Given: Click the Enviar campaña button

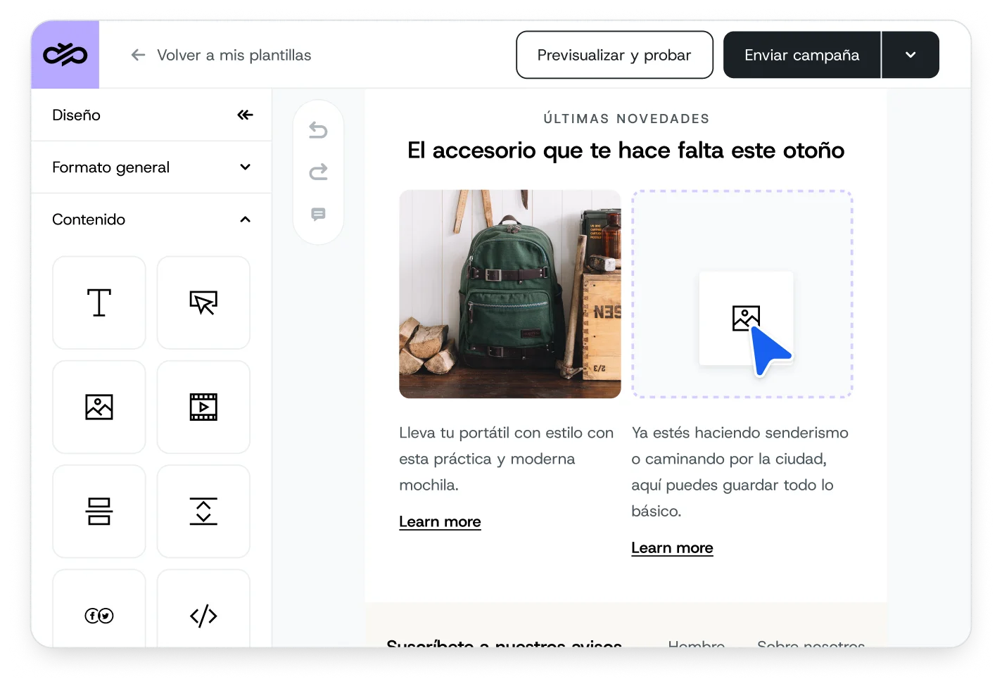Looking at the screenshot, I should point(801,55).
